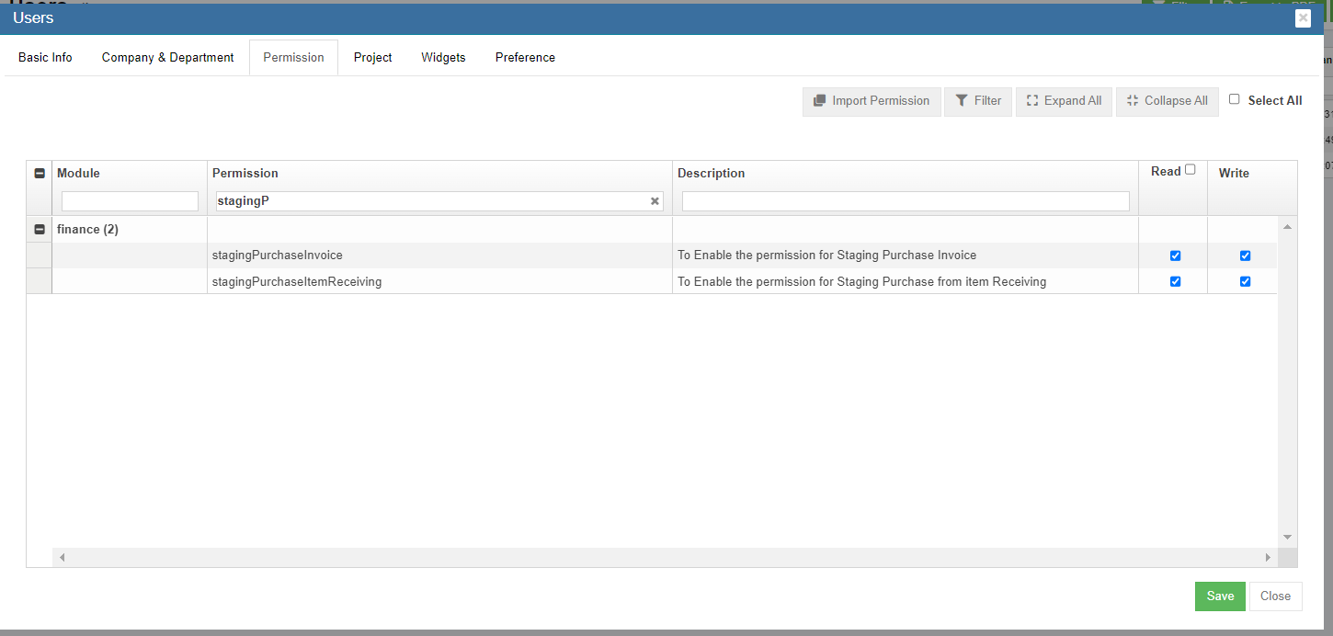Click the Import Permission button
1333x636 pixels.
(872, 101)
